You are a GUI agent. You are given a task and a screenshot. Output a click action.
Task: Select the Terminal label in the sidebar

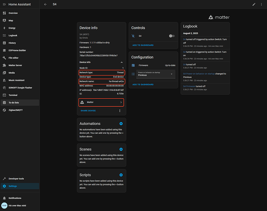coord(13,95)
